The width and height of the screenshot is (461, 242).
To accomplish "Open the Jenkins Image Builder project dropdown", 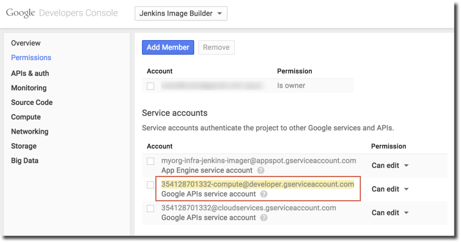I will tap(181, 13).
